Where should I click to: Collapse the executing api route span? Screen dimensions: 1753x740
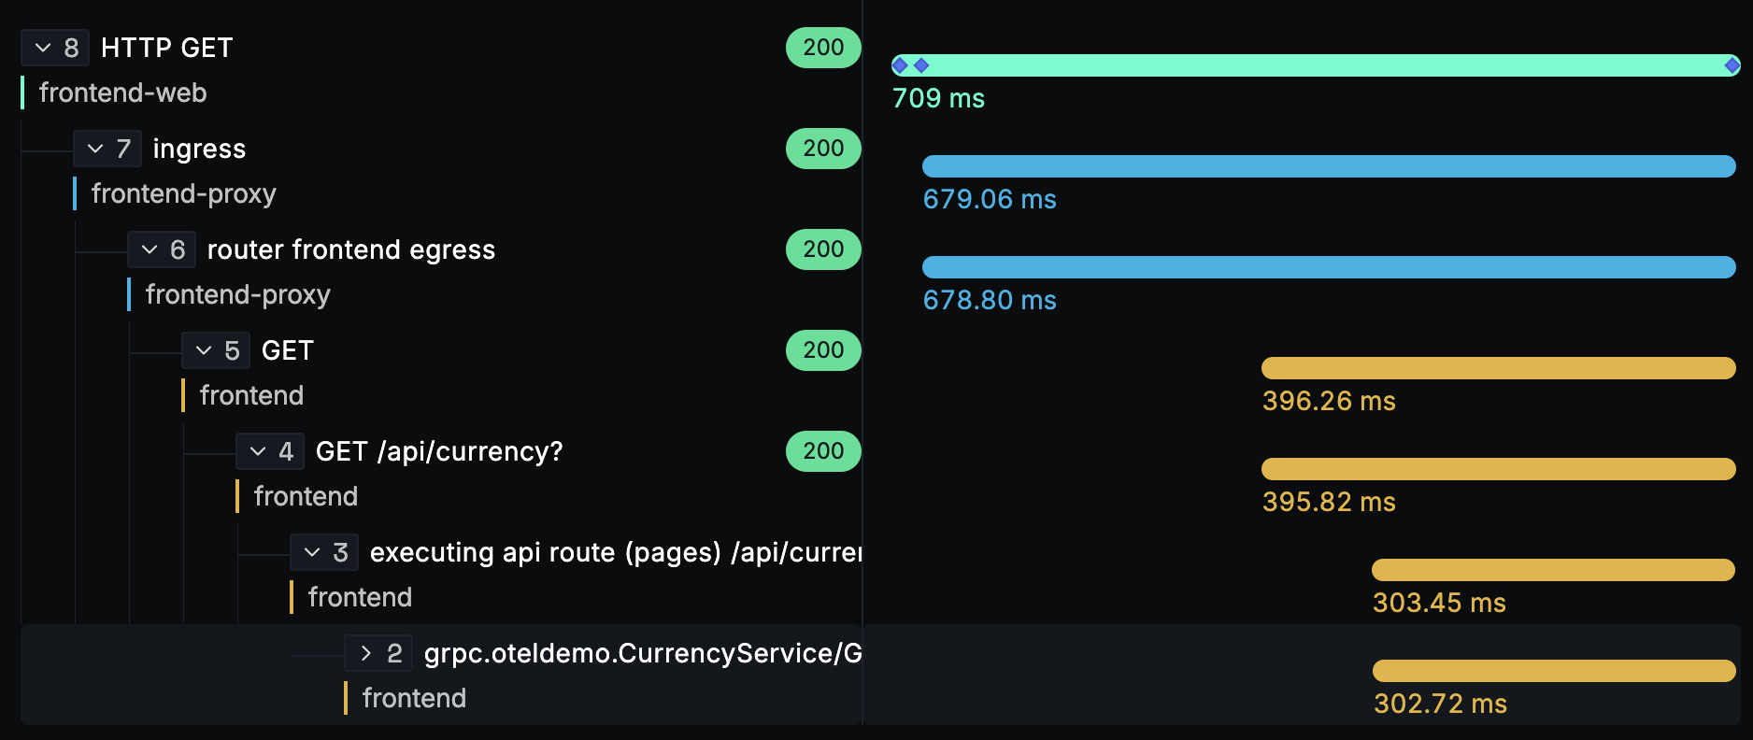pos(312,552)
